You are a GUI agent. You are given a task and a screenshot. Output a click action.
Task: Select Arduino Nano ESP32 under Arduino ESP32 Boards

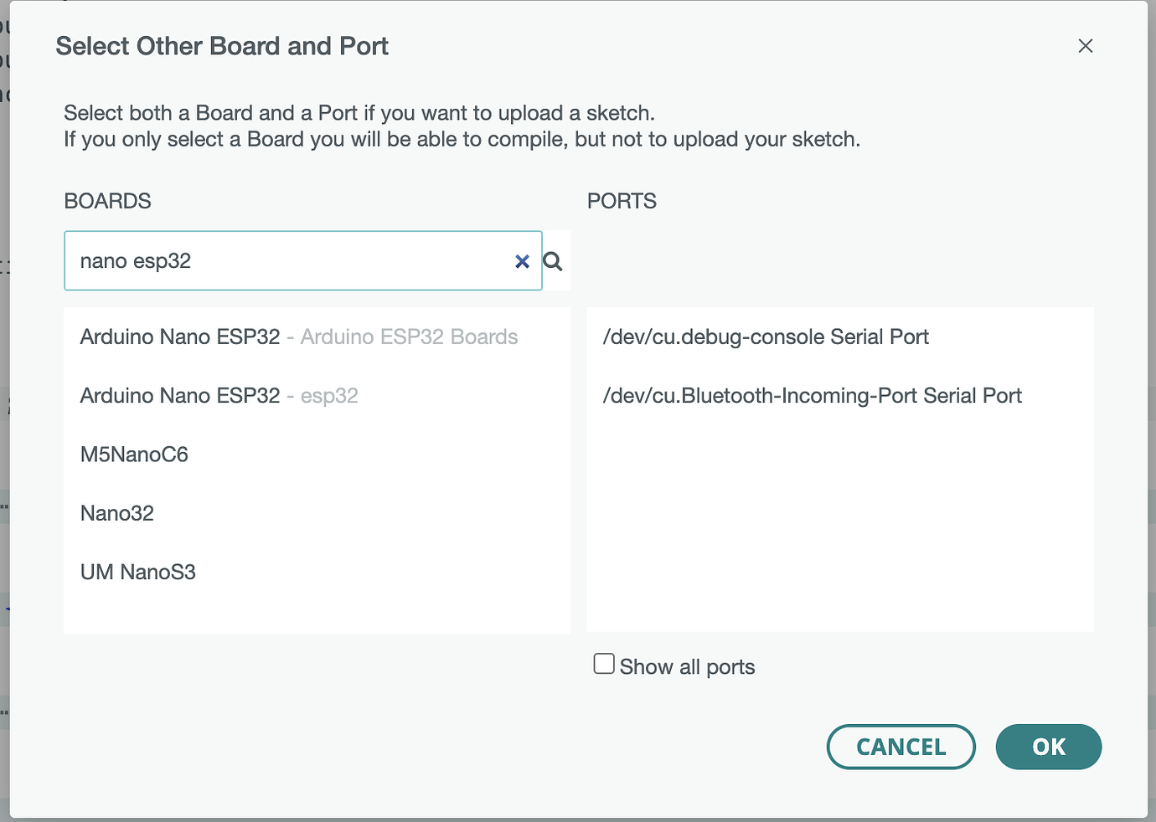[298, 337]
